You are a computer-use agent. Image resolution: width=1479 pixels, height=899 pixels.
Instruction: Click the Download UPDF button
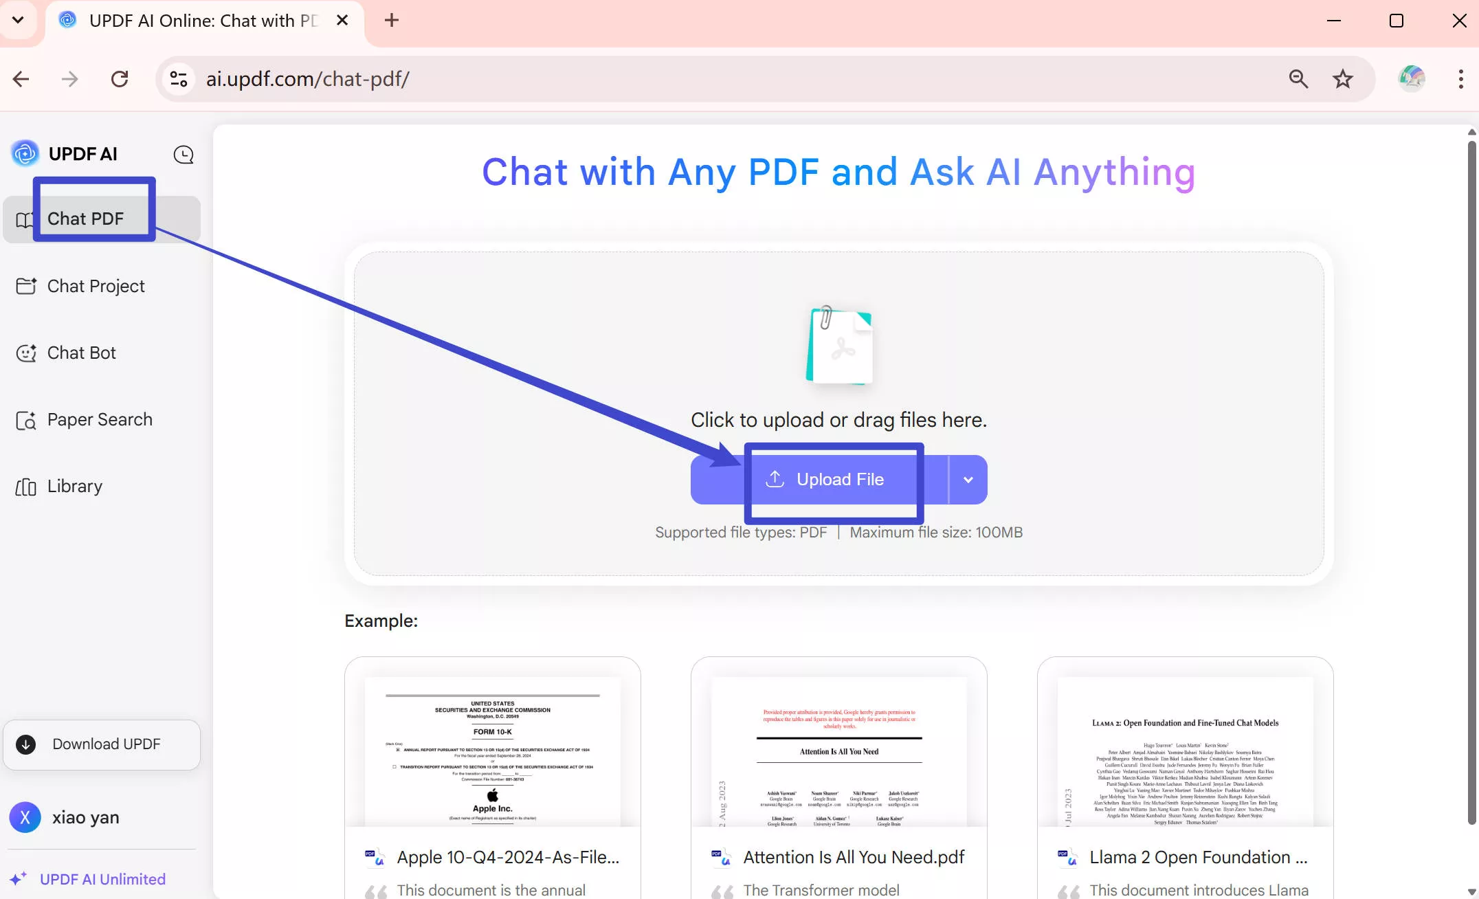point(102,744)
